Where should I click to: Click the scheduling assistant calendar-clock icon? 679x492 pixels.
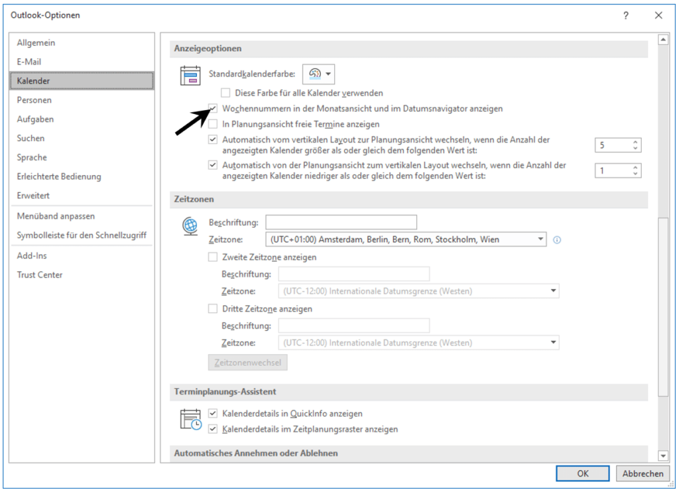[190, 419]
